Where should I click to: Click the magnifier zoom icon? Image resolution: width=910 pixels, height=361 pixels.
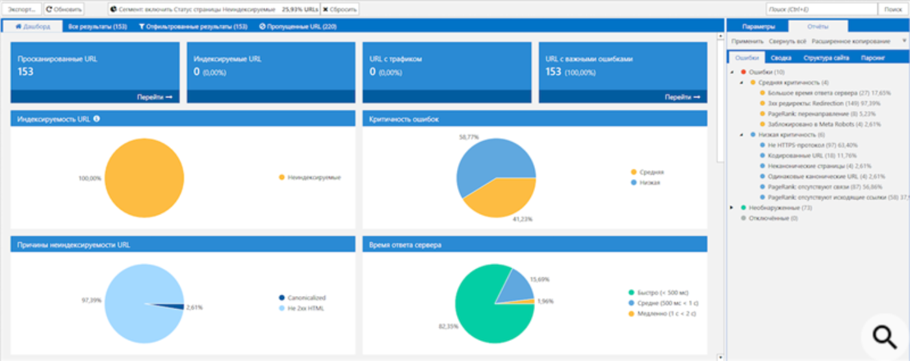pos(885,336)
